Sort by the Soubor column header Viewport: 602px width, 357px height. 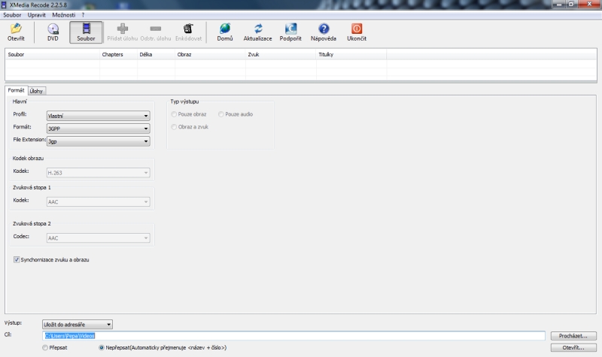click(53, 54)
